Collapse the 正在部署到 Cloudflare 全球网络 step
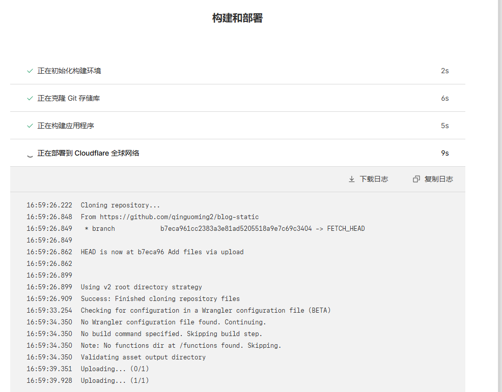Viewport: 502px width, 392px height. pyautogui.click(x=88, y=153)
